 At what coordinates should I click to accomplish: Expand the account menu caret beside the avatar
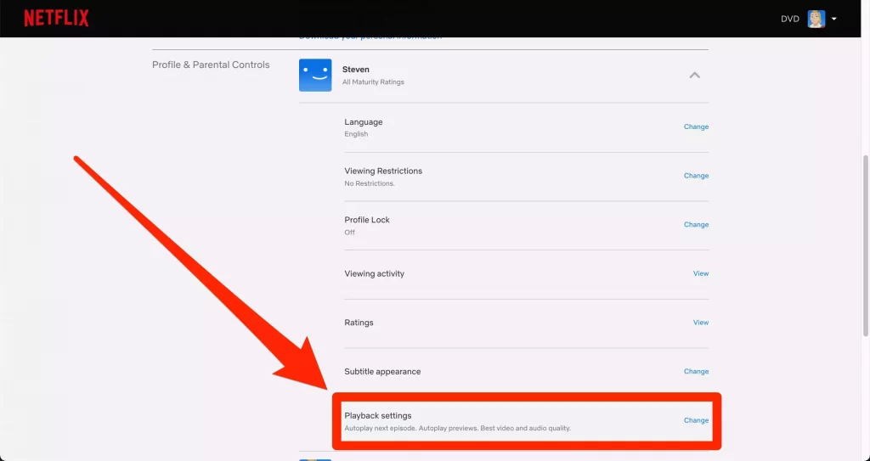pyautogui.click(x=834, y=19)
